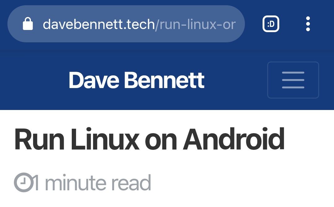Image resolution: width=334 pixels, height=207 pixels.
Task: Select the vertical dots Chrome menu
Action: pos(308,24)
